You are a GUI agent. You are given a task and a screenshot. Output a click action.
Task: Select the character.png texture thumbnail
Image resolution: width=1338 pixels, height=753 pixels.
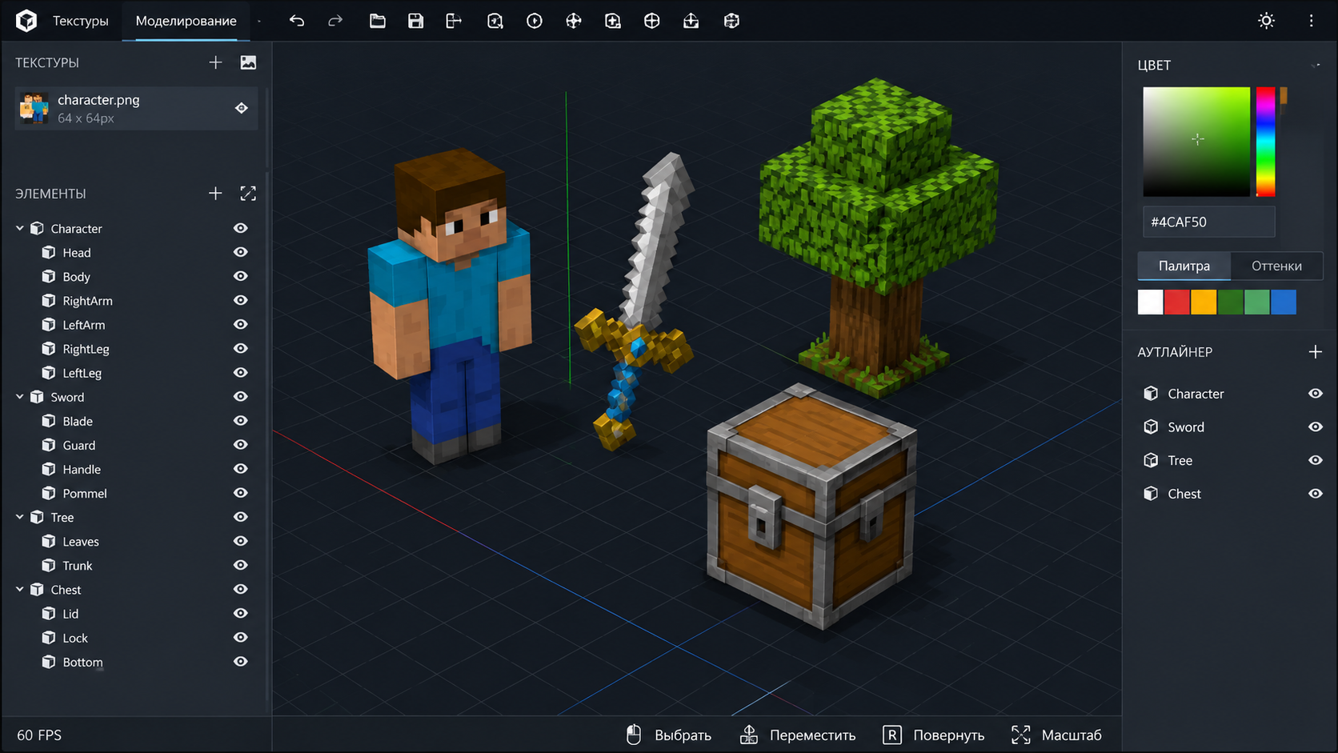tap(34, 108)
